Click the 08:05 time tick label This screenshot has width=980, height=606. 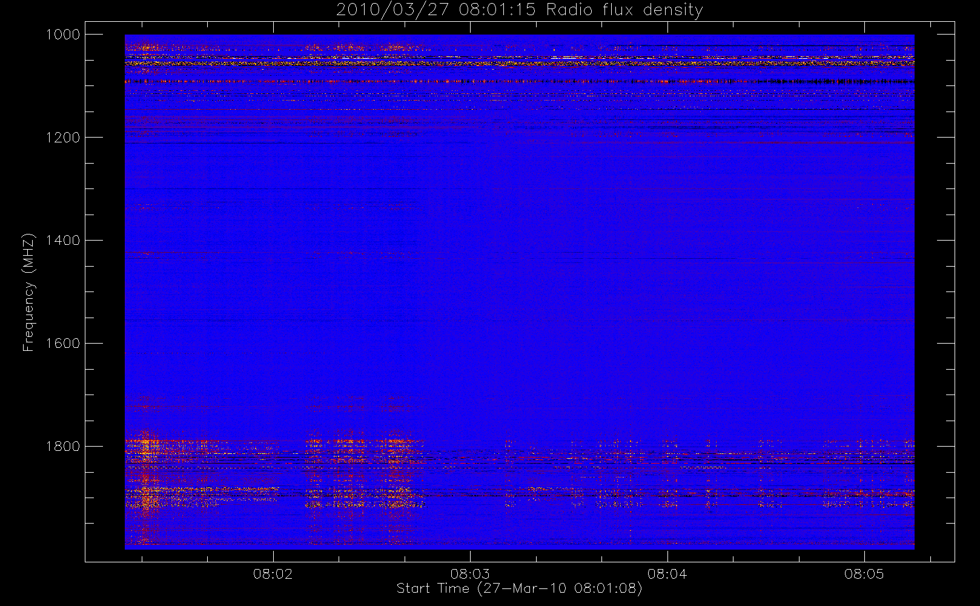click(864, 574)
